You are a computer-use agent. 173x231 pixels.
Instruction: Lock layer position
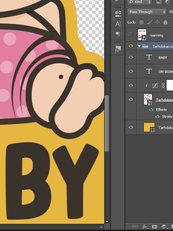(x=157, y=22)
